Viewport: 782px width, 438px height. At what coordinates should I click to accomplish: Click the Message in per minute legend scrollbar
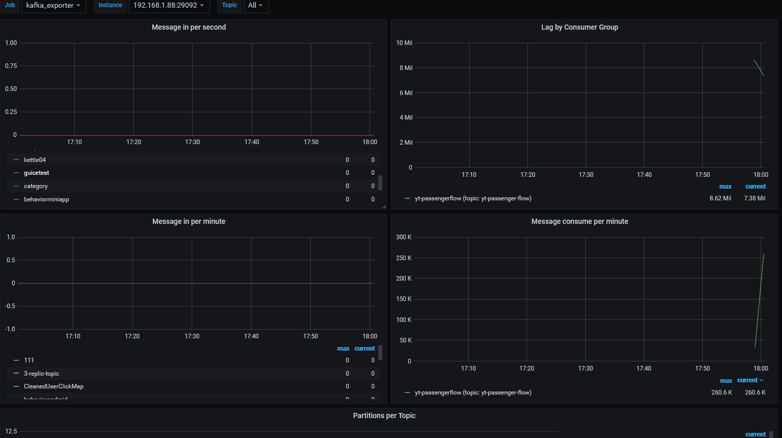(x=380, y=353)
